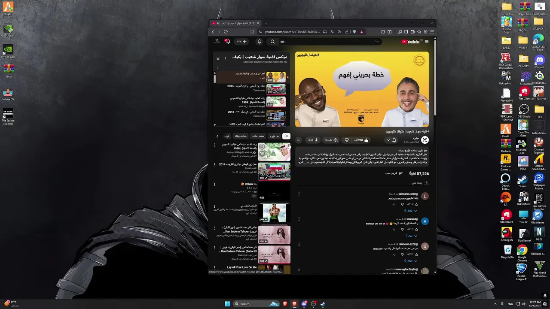
Task: Open the FiveM icon on desktop's left column
Action: (x=8, y=9)
